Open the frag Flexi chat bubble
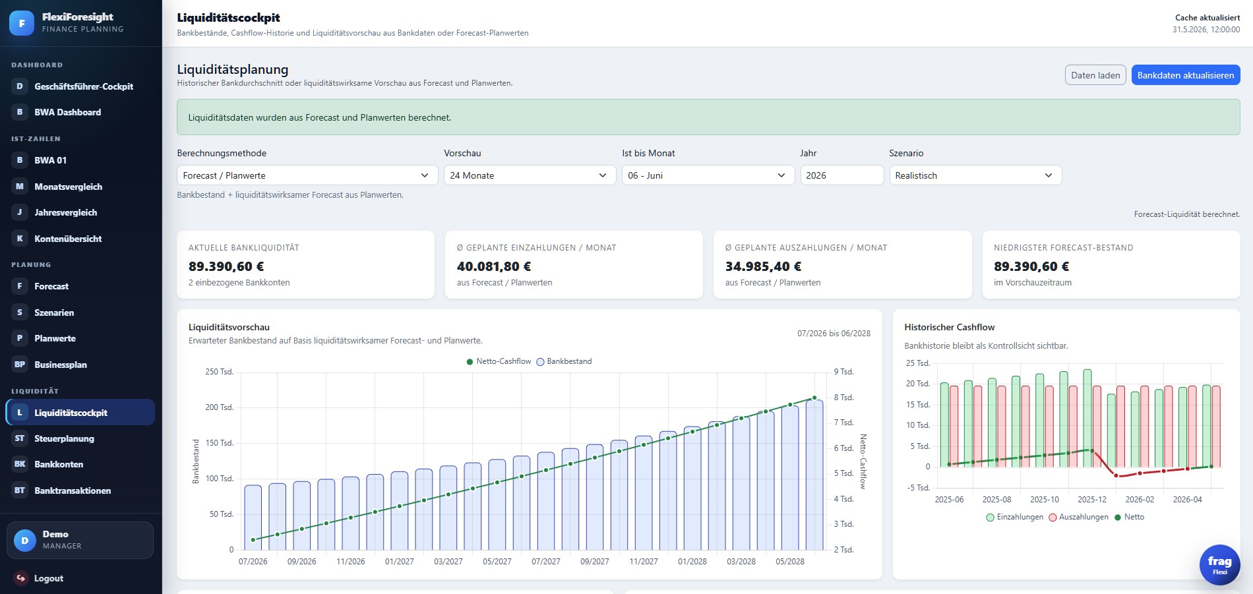This screenshot has height=594, width=1253. click(x=1219, y=564)
